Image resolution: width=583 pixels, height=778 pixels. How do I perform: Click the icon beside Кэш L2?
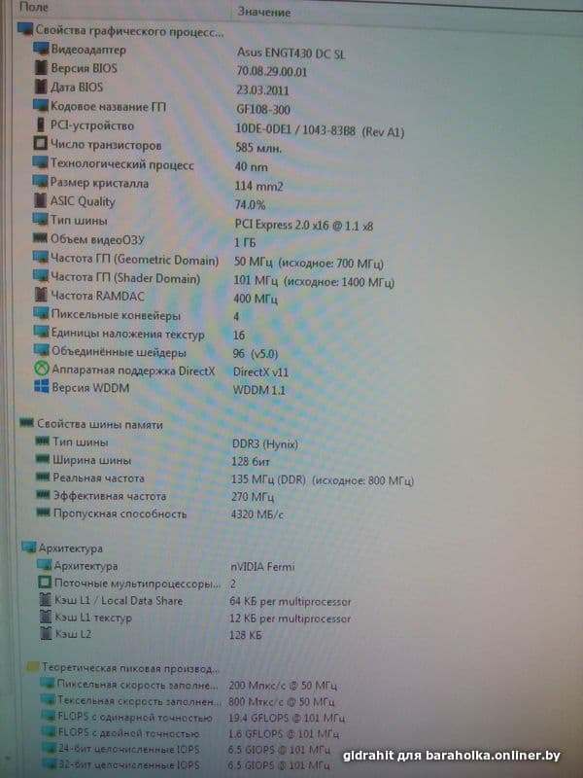(46, 633)
